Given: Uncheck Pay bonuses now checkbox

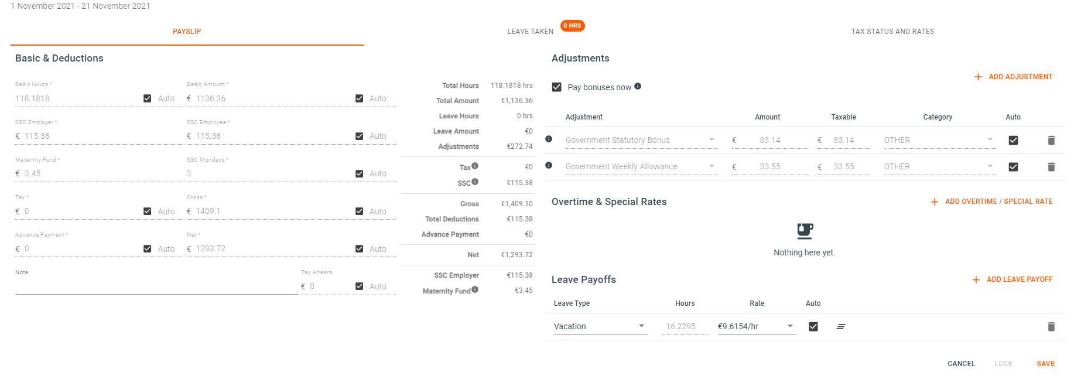Looking at the screenshot, I should 557,87.
